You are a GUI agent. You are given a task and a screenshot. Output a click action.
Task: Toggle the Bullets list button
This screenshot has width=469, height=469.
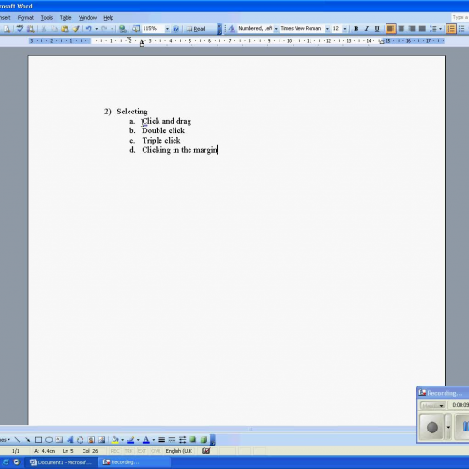coord(461,29)
